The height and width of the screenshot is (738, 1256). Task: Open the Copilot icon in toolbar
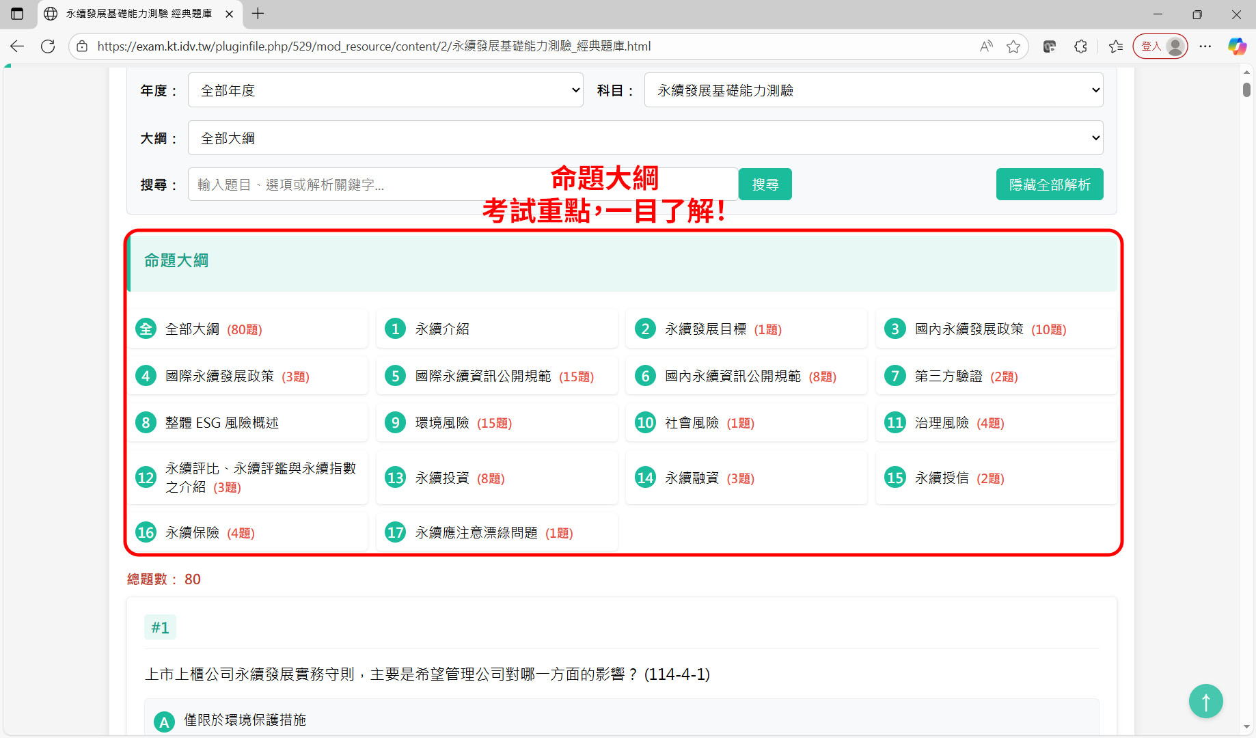point(1237,46)
